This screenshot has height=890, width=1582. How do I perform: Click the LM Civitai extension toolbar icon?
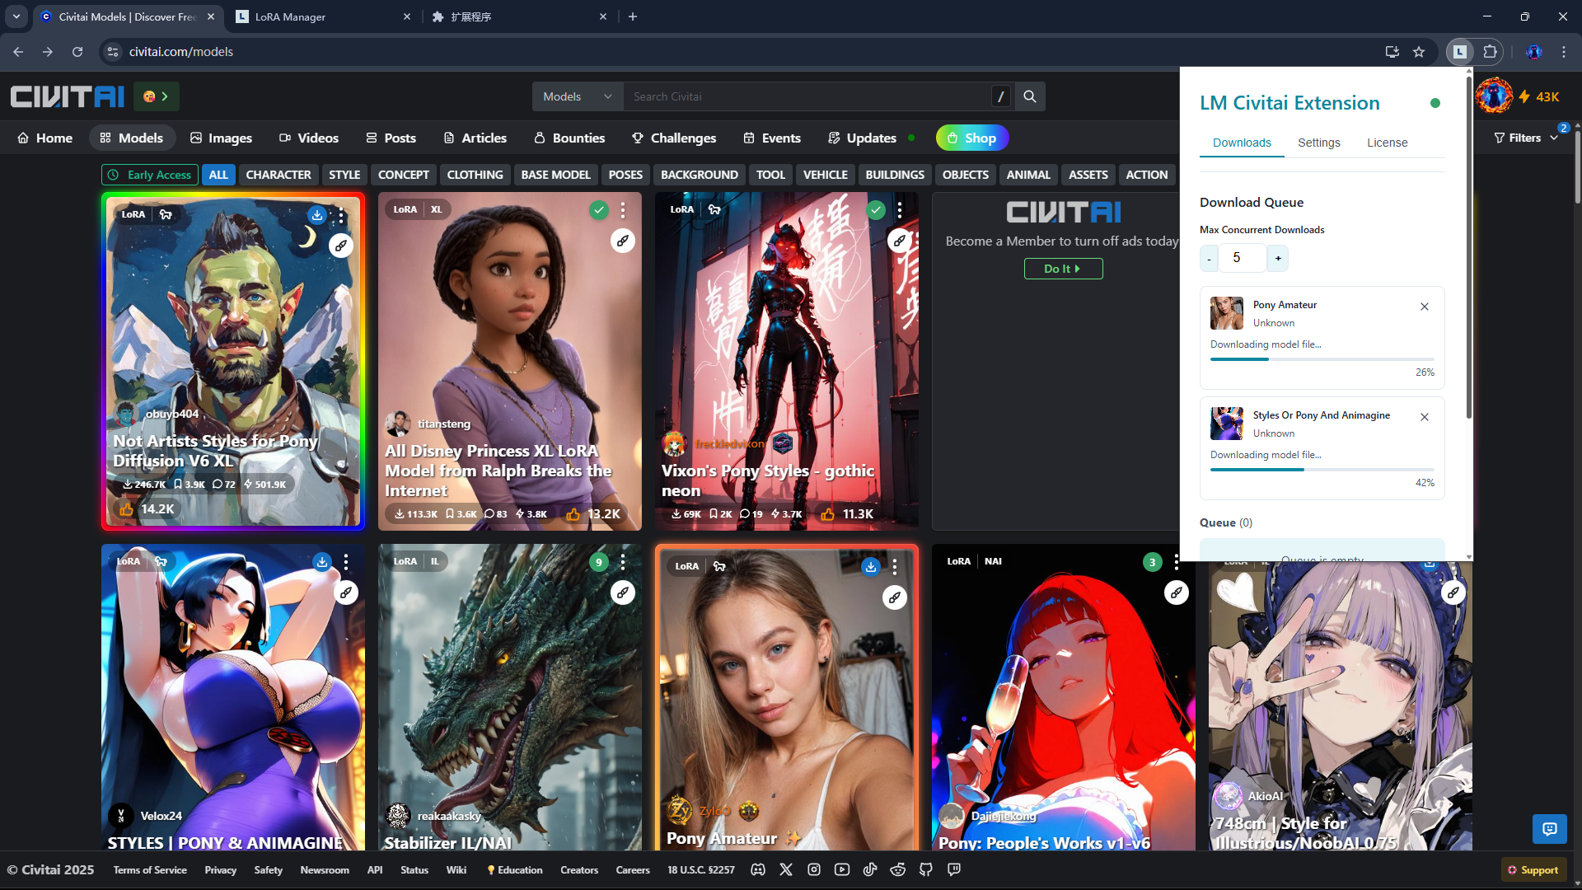1460,52
